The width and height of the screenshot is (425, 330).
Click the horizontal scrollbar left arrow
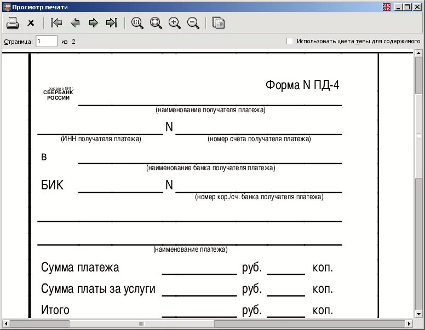click(5, 323)
